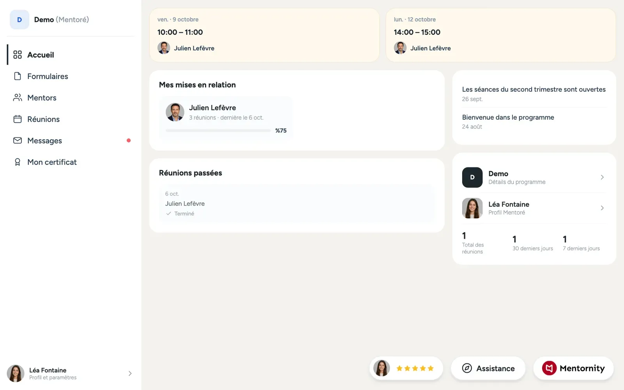Viewport: 624px width, 390px height.
Task: Click Léa Fontaine's avatar beside Profil et paramètres
Action: click(x=16, y=374)
